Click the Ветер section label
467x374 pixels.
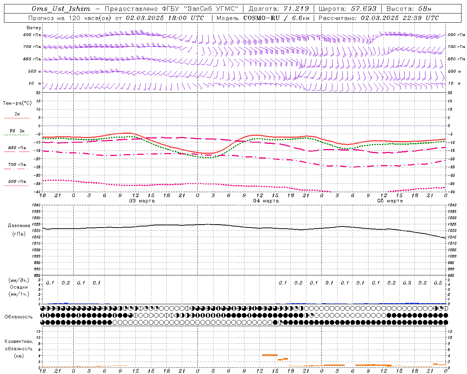point(34,28)
